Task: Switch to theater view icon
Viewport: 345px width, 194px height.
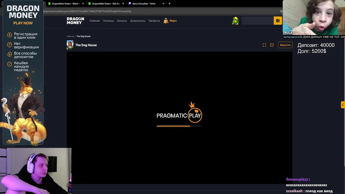Action: point(272,45)
